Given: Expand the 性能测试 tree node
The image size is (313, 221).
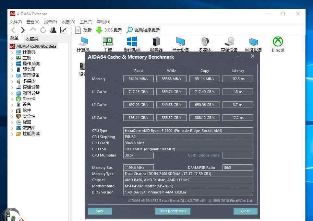Looking at the screenshot, I should pos(12,134).
